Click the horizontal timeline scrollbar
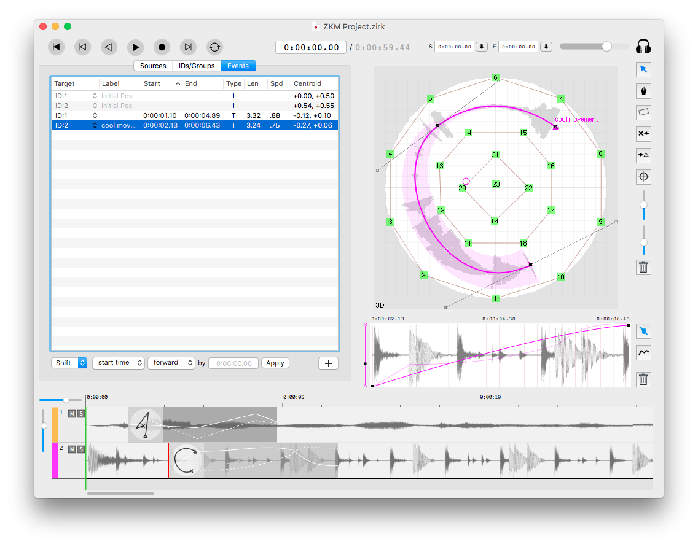 120,493
